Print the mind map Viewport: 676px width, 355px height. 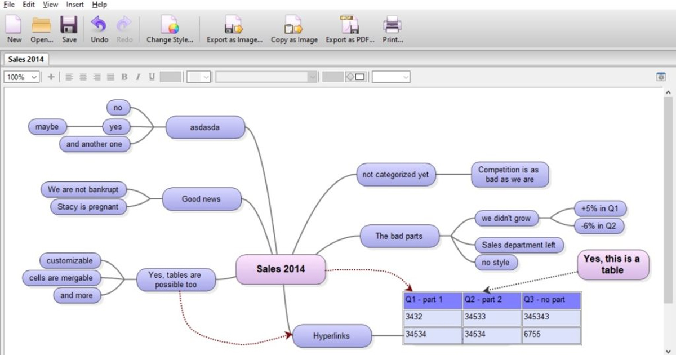(393, 29)
